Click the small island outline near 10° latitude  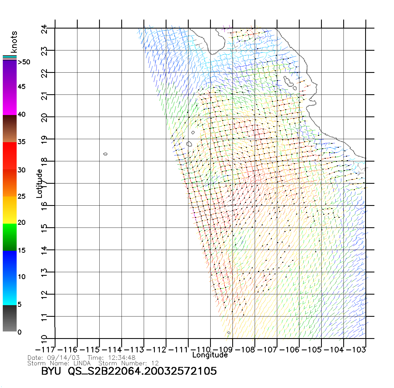point(229,333)
